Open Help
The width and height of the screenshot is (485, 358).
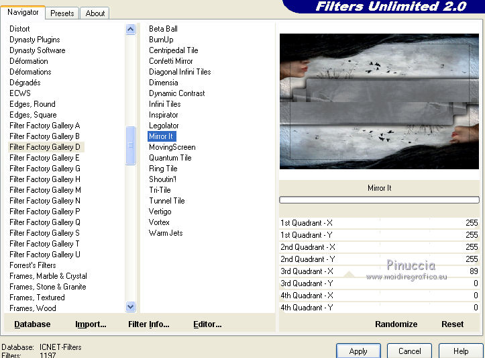[461, 351]
